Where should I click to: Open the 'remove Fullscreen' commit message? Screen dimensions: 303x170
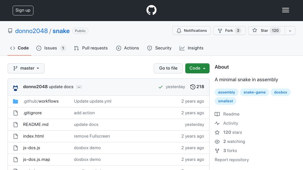(92, 136)
